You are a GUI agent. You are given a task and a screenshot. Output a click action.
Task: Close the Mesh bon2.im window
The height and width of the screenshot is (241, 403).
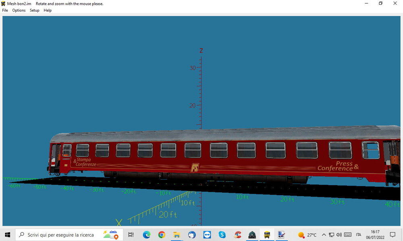395,3
